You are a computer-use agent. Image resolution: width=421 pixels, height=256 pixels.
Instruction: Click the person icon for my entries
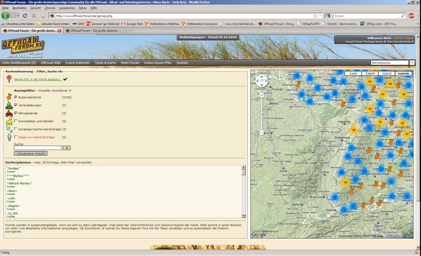tap(10, 137)
